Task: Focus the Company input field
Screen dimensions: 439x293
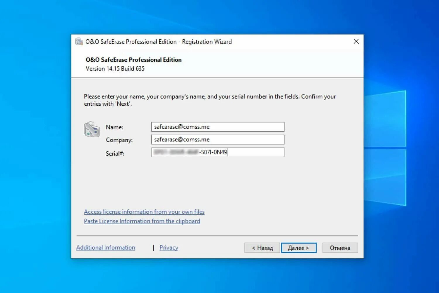Action: click(218, 140)
